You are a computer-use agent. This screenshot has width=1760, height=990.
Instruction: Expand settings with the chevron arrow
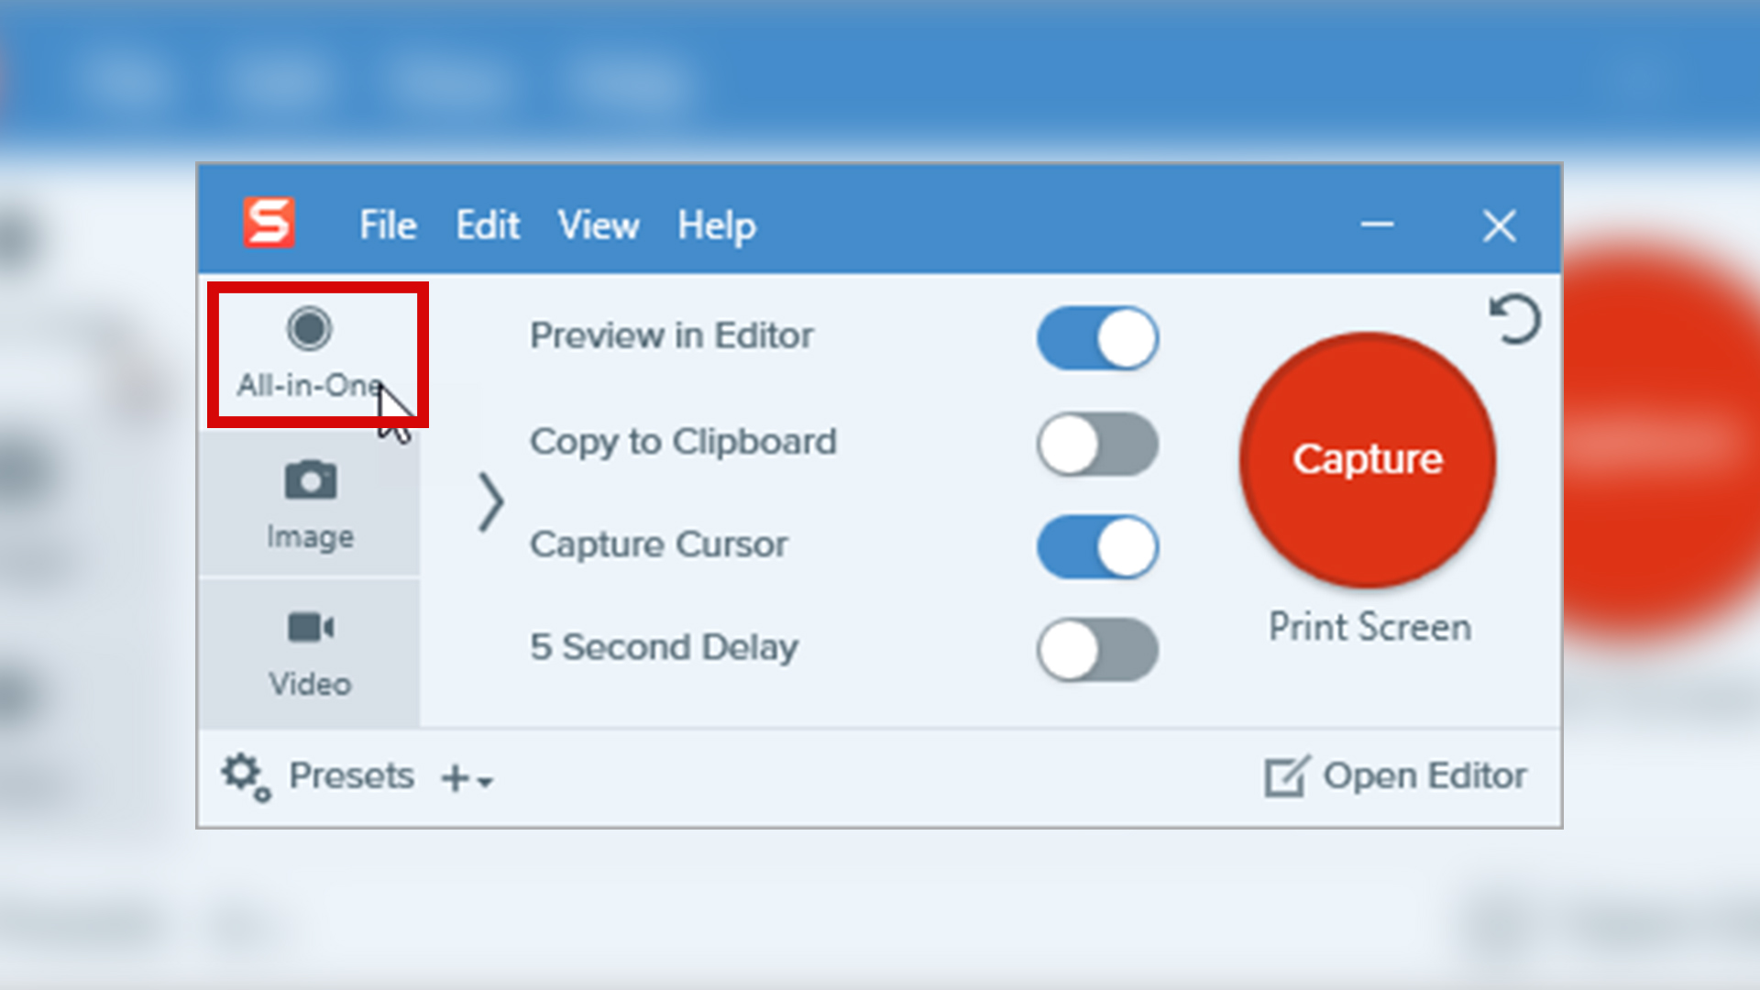point(491,501)
